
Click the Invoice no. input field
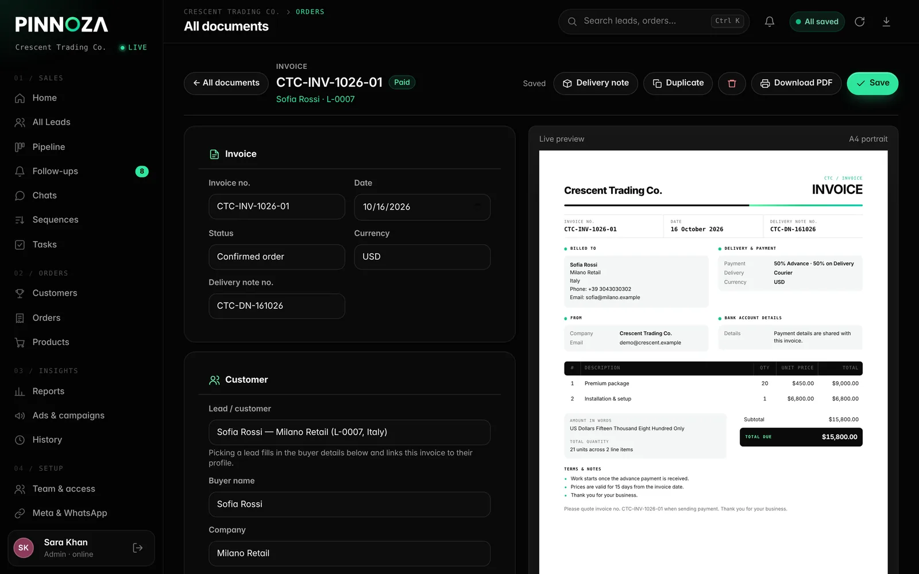[277, 207]
